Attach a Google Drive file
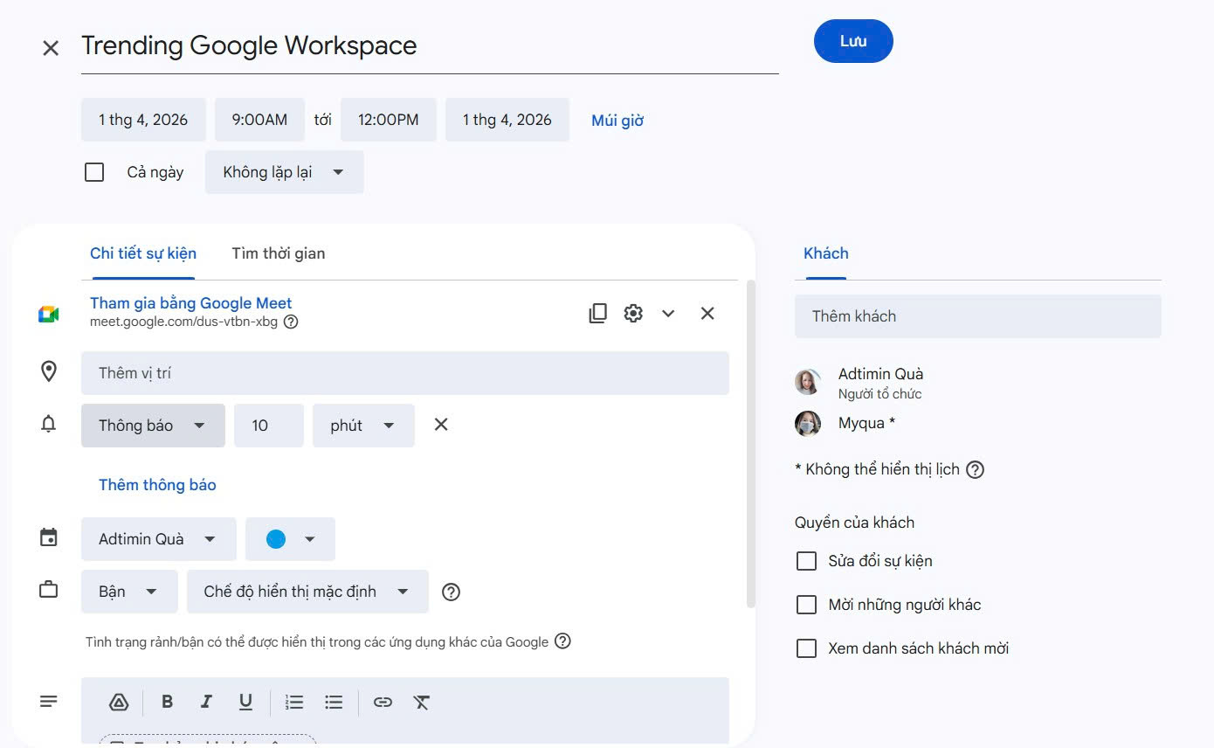Image resolution: width=1214 pixels, height=748 pixels. 119,702
